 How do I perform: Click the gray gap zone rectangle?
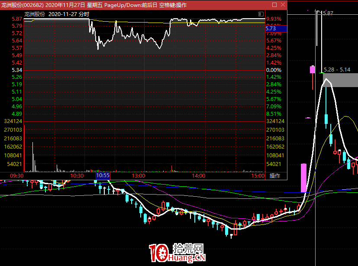[x=341, y=80]
